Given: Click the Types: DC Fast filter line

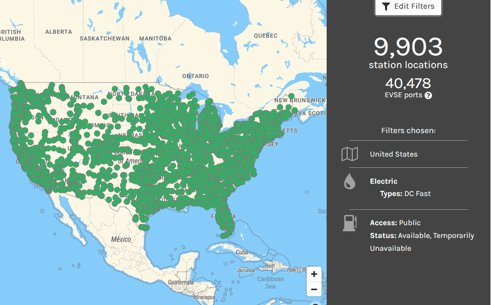Looking at the screenshot, I should [405, 194].
